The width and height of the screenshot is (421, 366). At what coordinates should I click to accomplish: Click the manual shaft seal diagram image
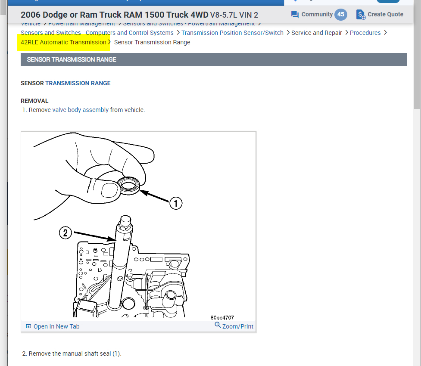tap(139, 226)
